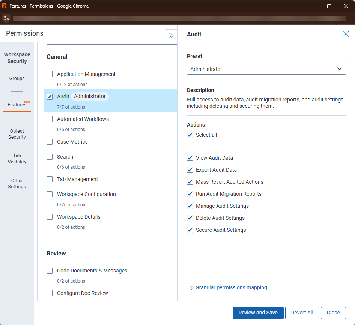Open the Preset Administrator dropdown
Viewport: 355px width, 325px height.
tap(266, 69)
